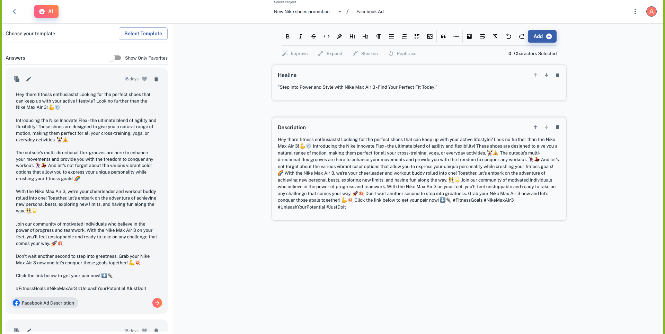Improve the selected text
The height and width of the screenshot is (334, 665).
coord(295,53)
